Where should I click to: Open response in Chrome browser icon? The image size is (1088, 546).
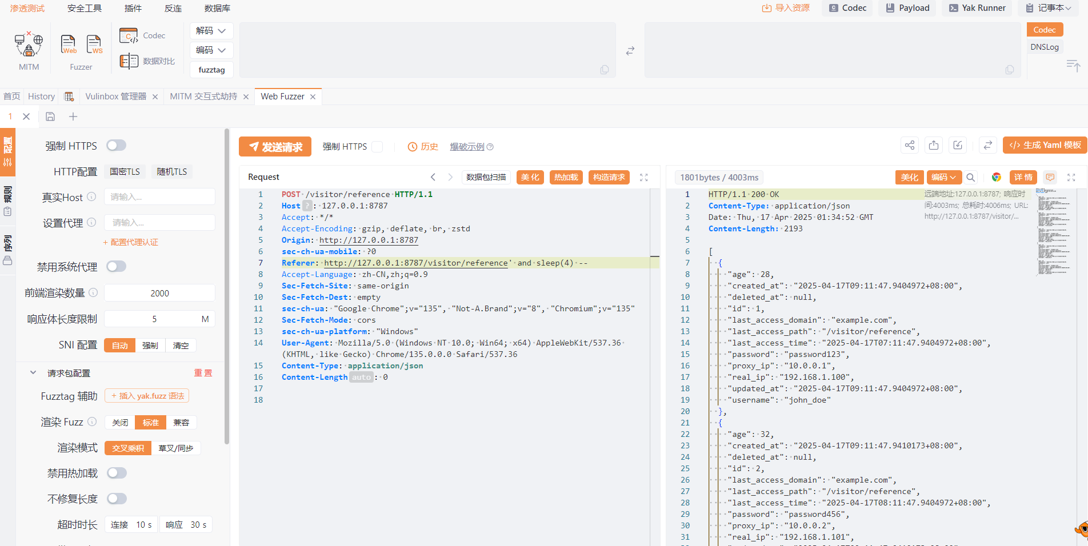996,177
